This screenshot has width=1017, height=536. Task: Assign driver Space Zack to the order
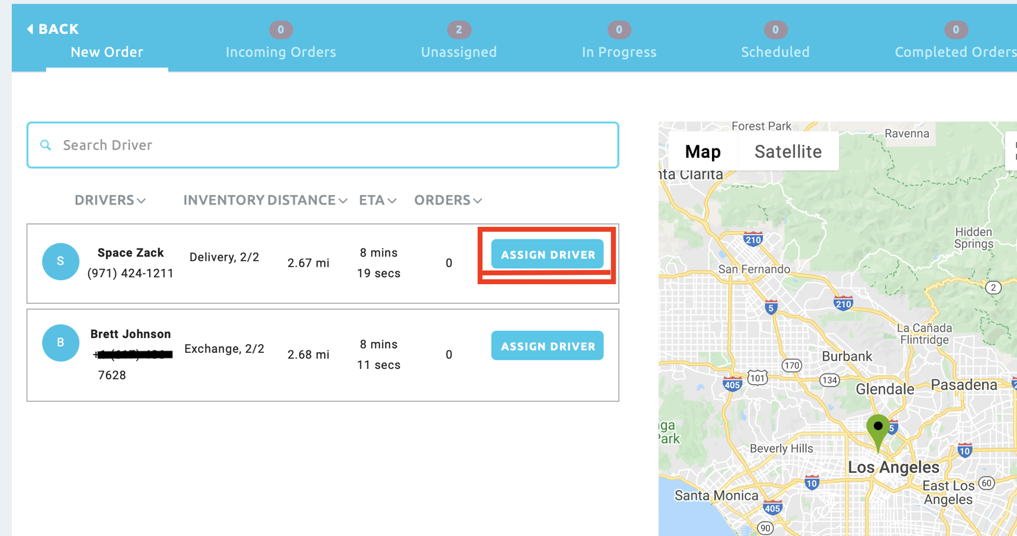pos(547,254)
